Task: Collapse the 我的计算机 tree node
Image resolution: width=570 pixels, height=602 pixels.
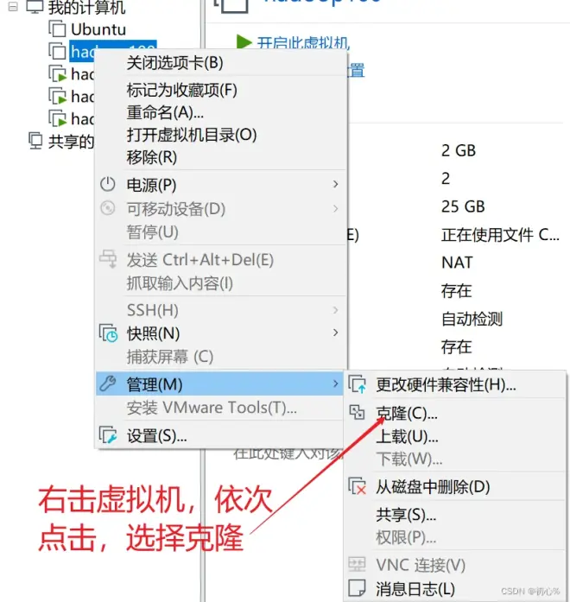Action: click(13, 6)
